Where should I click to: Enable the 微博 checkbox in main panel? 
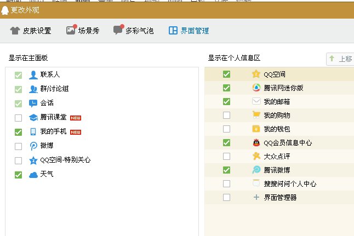tap(18, 146)
